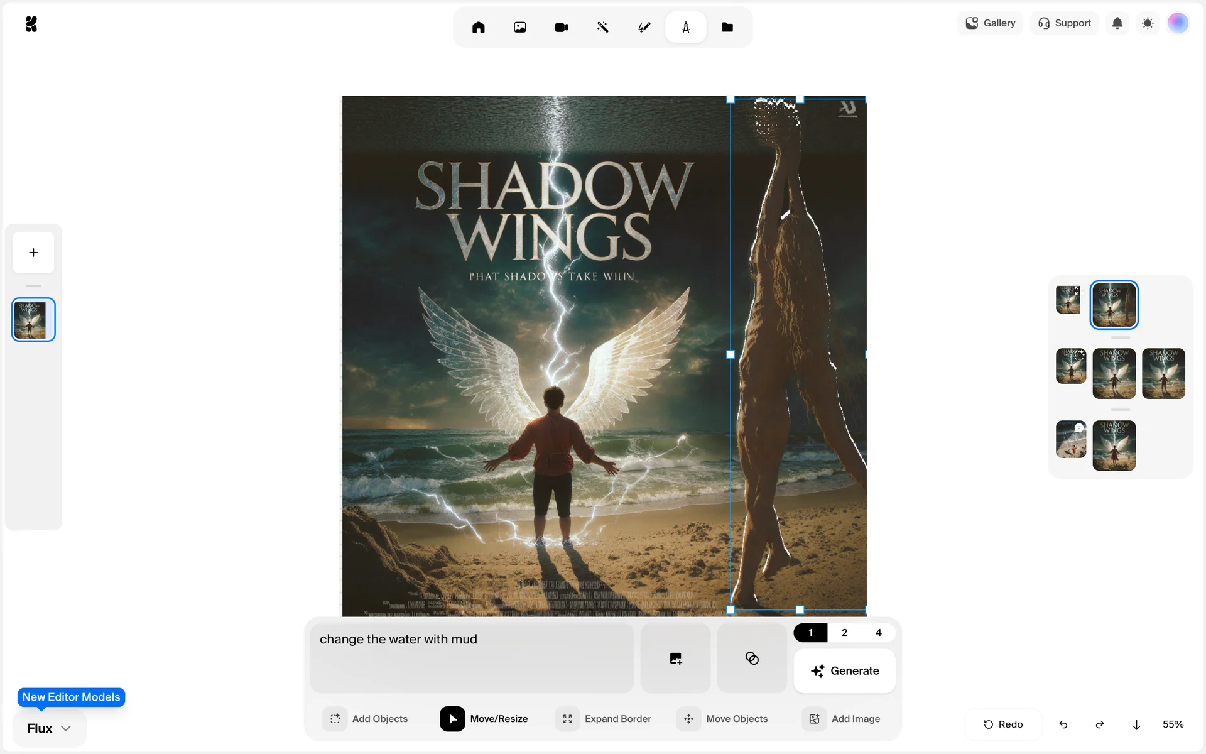Open the video camera tool
Screen dimensions: 1206x754
tap(561, 27)
